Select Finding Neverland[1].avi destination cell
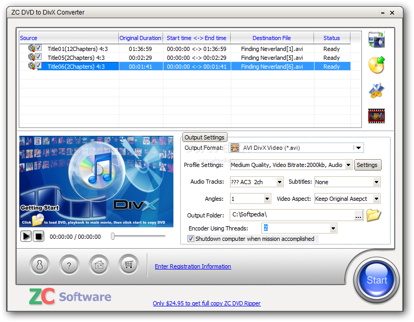The width and height of the screenshot is (414, 322). pos(272,49)
